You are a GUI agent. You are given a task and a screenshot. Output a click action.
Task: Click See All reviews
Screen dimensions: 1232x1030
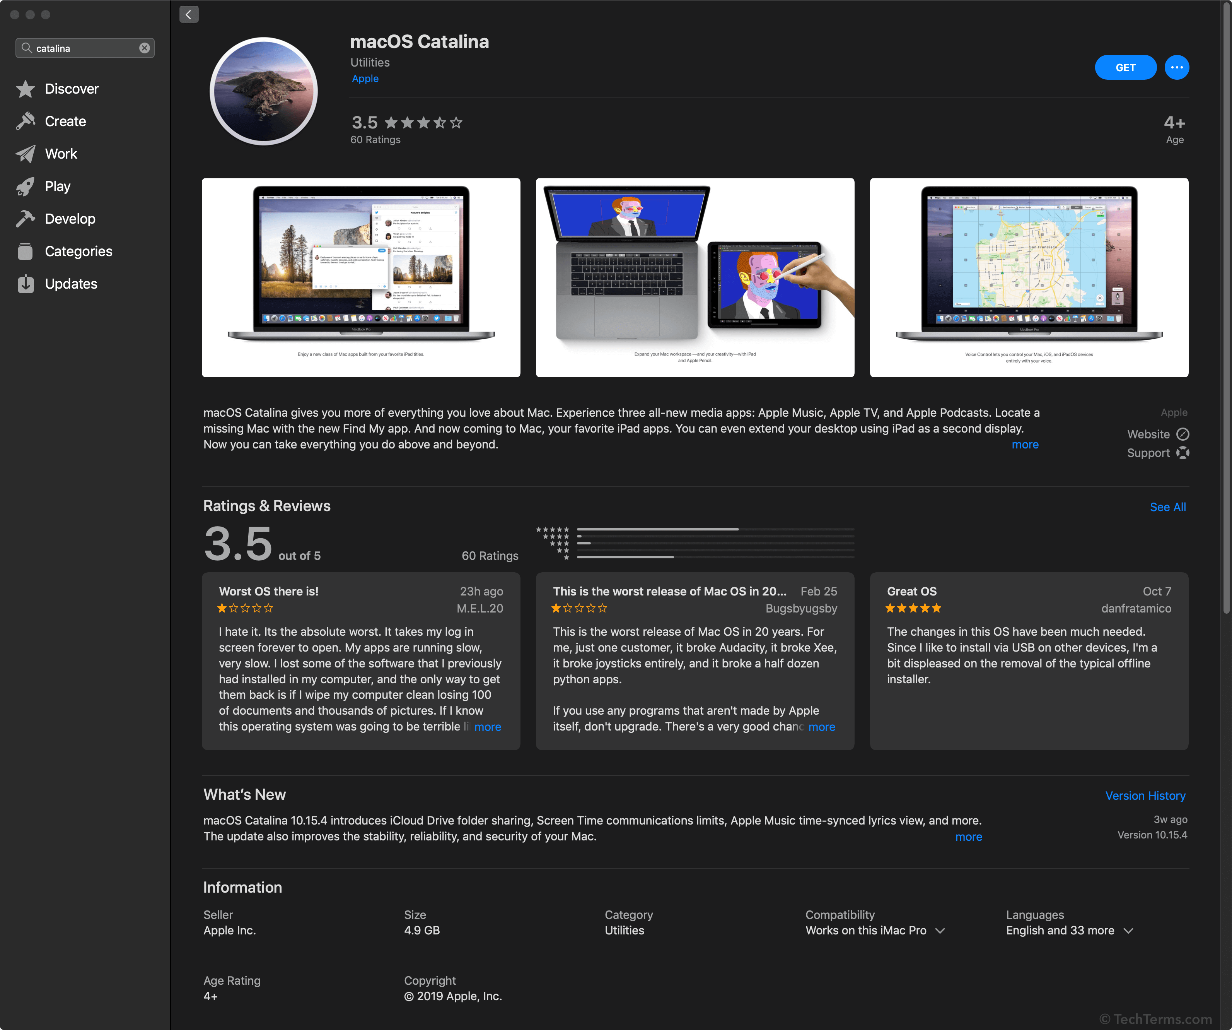1167,507
